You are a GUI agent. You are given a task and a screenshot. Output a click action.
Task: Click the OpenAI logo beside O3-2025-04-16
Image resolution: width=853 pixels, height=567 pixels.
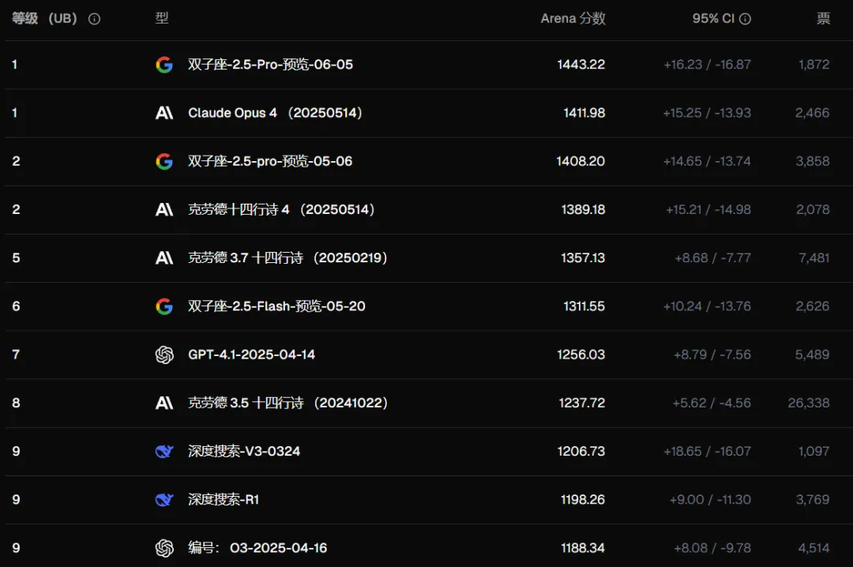click(x=164, y=547)
